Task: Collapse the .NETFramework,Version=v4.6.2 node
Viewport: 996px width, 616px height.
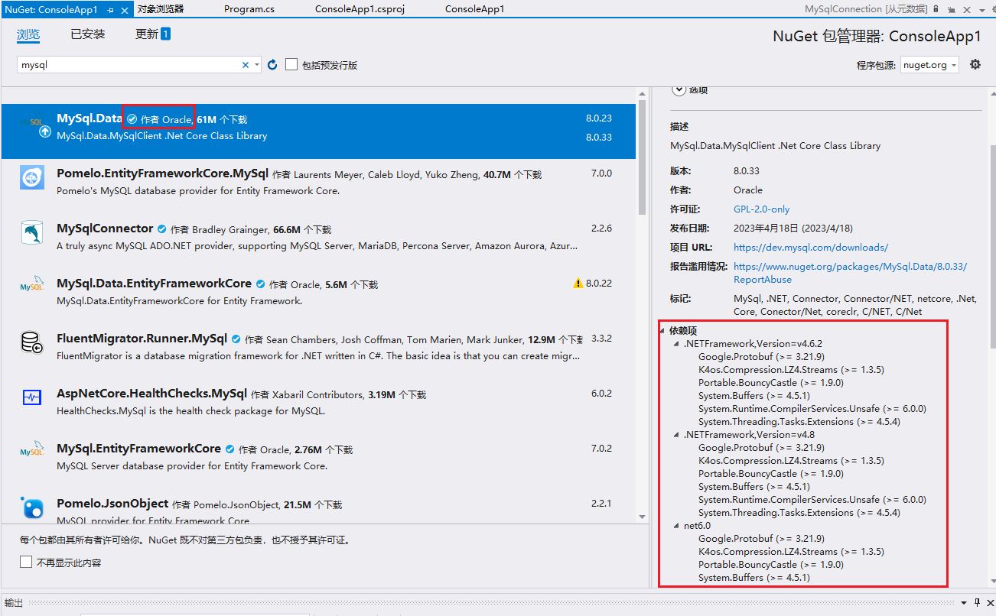Action: [676, 344]
